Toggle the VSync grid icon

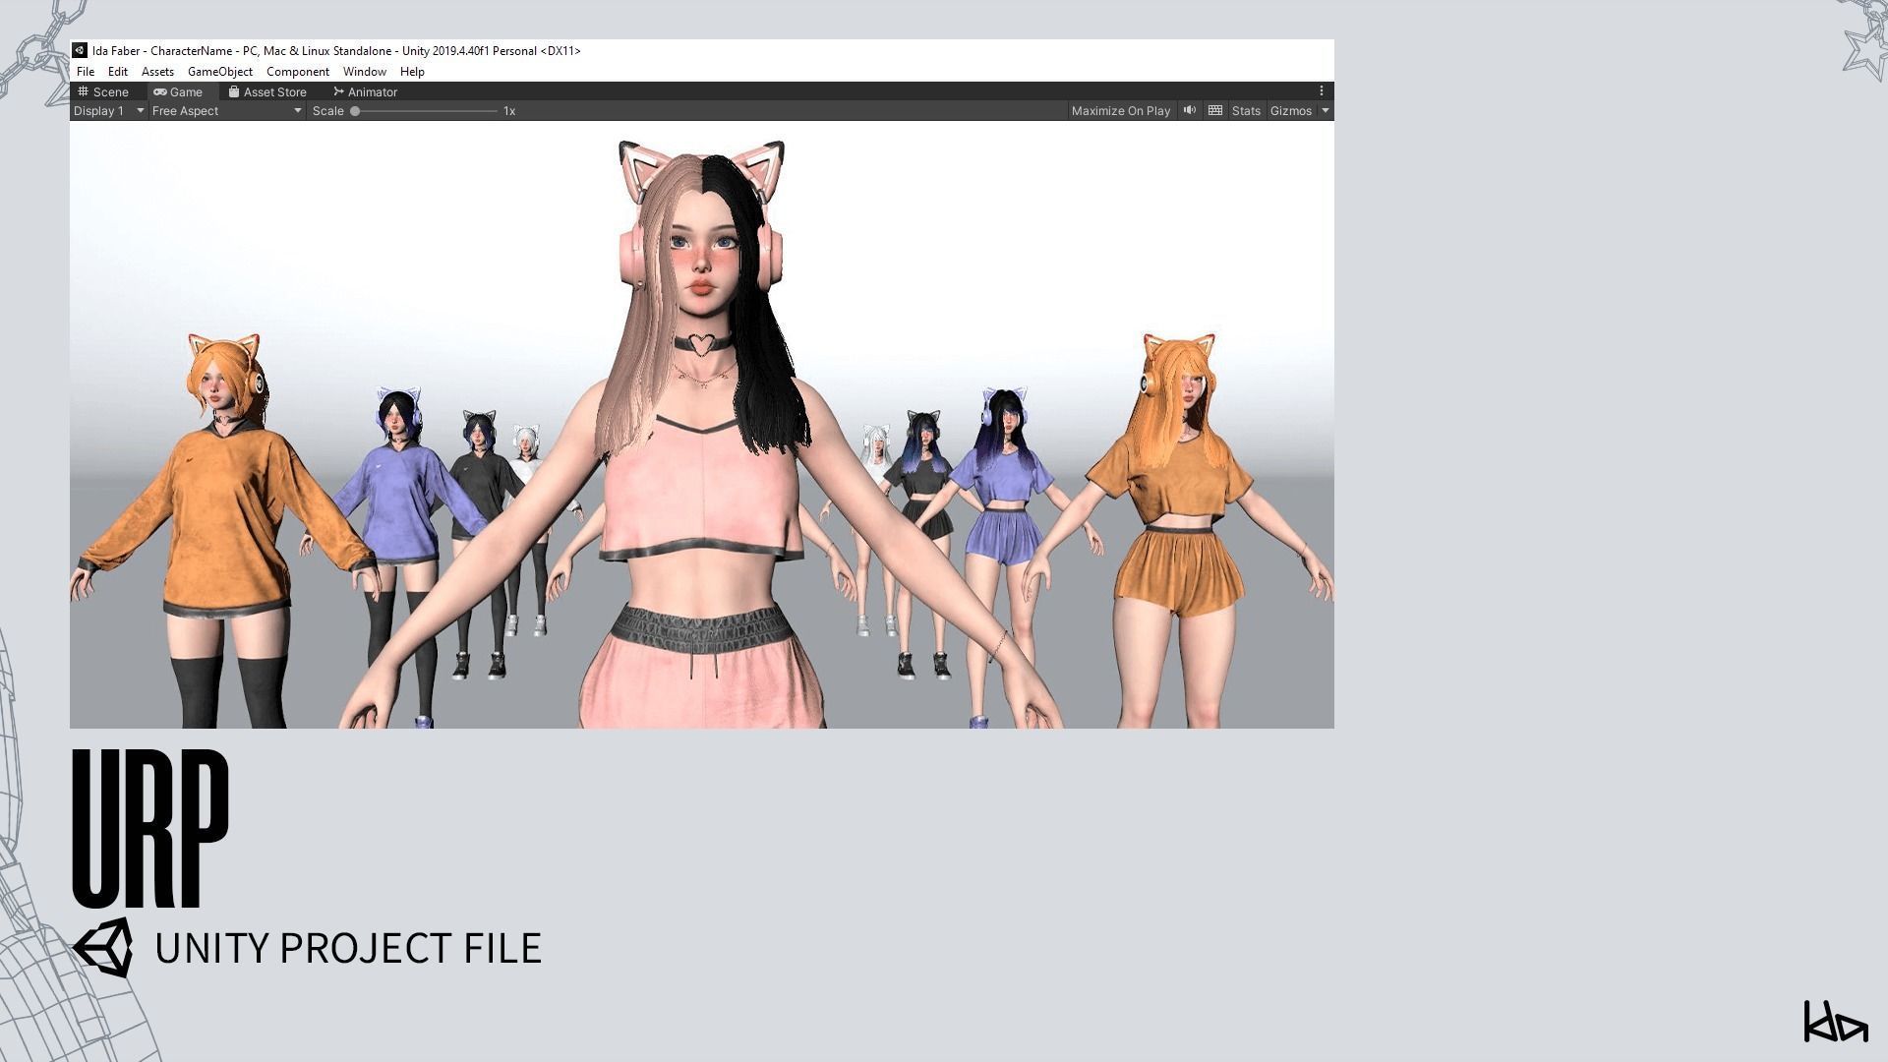point(1215,110)
